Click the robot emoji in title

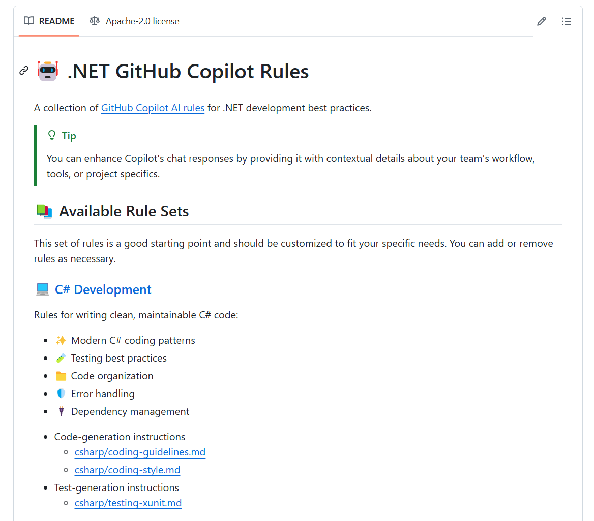click(x=48, y=71)
